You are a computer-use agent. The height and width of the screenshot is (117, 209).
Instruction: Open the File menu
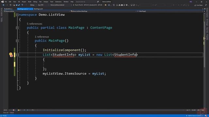pos(6,2)
